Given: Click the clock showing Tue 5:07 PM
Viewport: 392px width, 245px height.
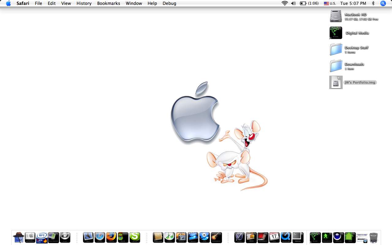Looking at the screenshot, I should [353, 3].
